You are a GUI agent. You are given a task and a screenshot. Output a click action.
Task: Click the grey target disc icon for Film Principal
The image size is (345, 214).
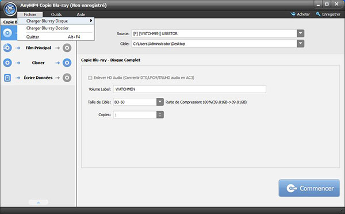click(67, 48)
